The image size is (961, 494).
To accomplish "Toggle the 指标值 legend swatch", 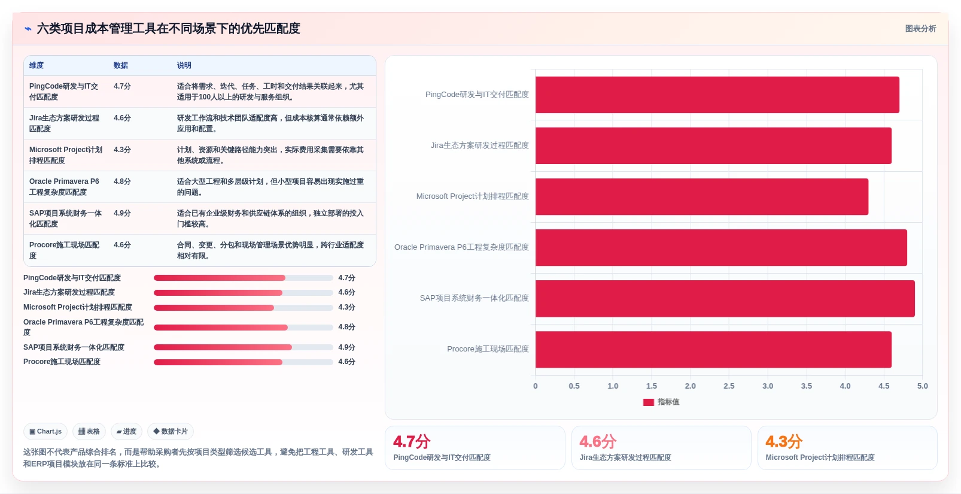I will 648,402.
